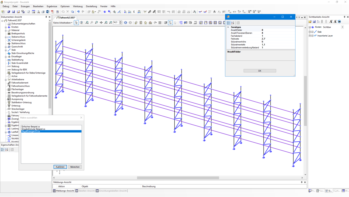Screen dimensions: 349x197
Task: Click the Ausführen button
Action: point(60,167)
